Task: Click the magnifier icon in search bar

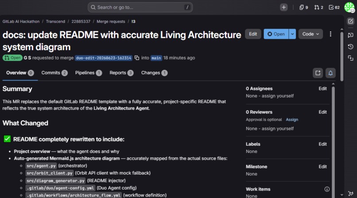Action: click(x=93, y=7)
